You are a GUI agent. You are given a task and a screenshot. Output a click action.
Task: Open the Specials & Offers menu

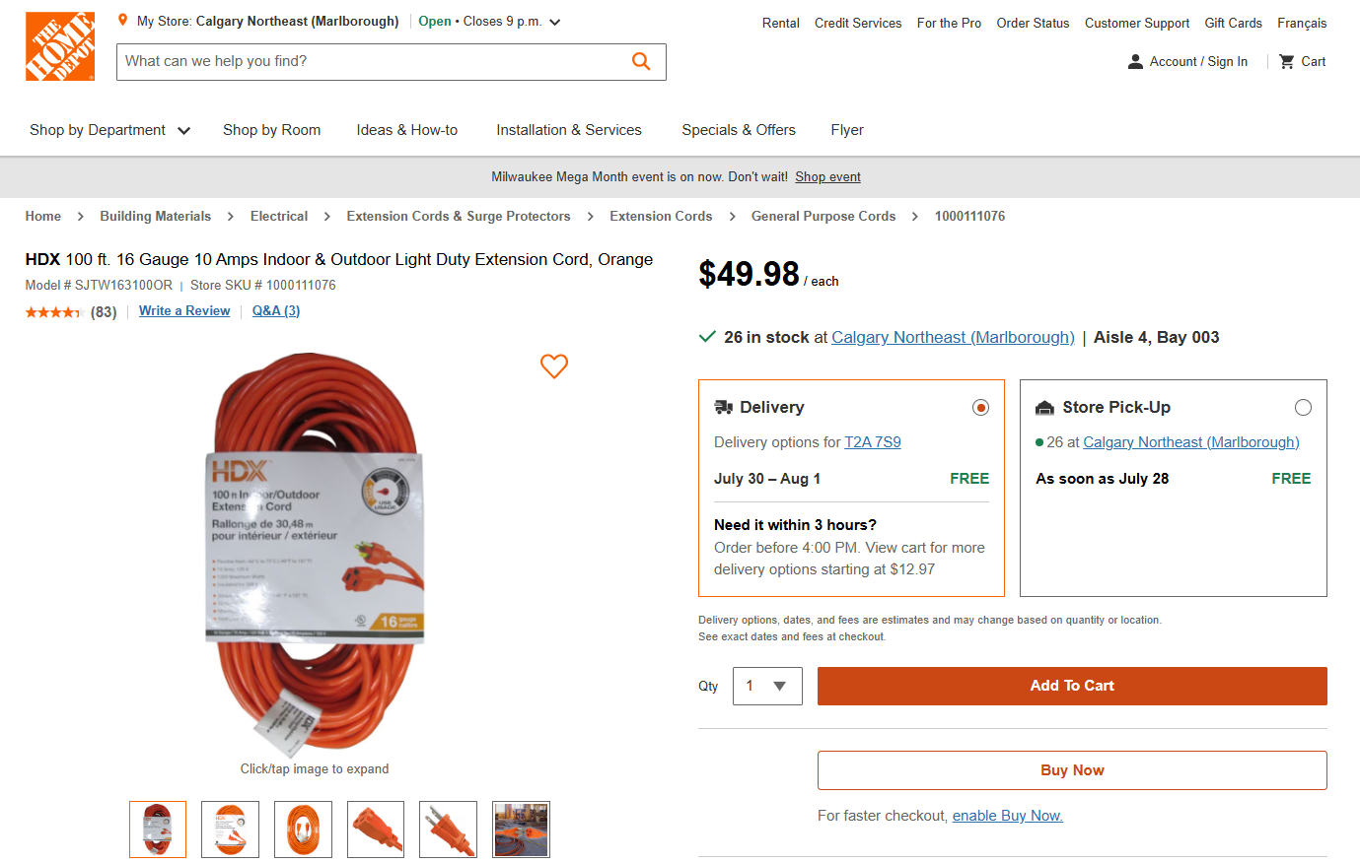738,129
